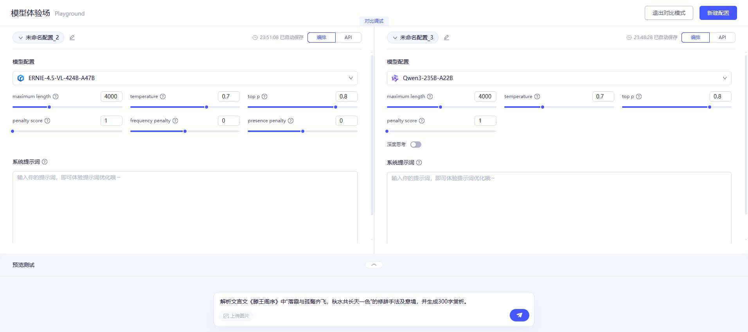The image size is (748, 332).
Task: Switch left panel to API tab
Action: coord(348,37)
